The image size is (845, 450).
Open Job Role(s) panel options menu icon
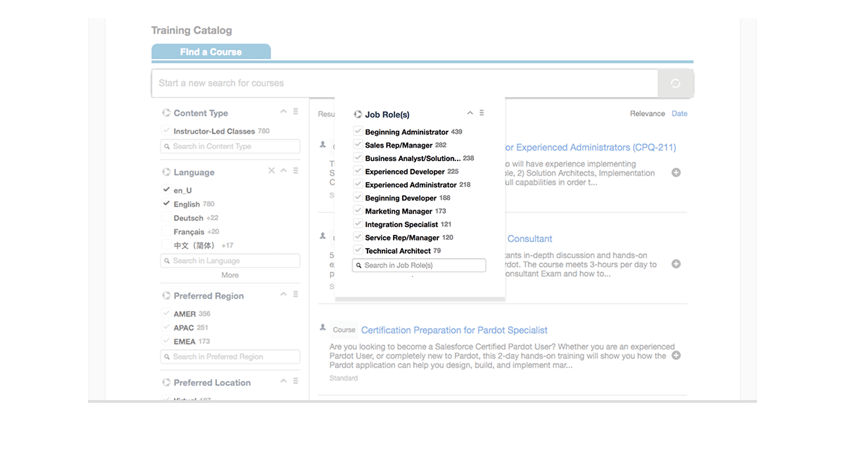click(x=482, y=113)
